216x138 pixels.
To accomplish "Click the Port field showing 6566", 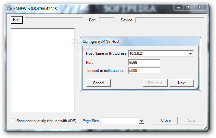I will tap(144, 63).
